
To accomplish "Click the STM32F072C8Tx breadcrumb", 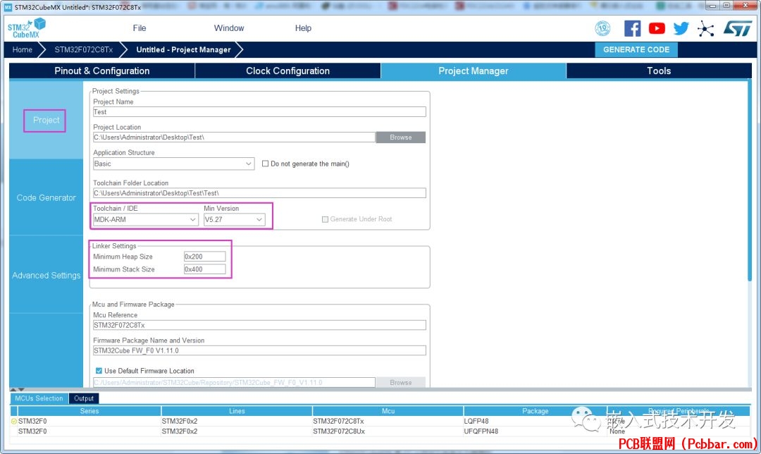I will (83, 49).
